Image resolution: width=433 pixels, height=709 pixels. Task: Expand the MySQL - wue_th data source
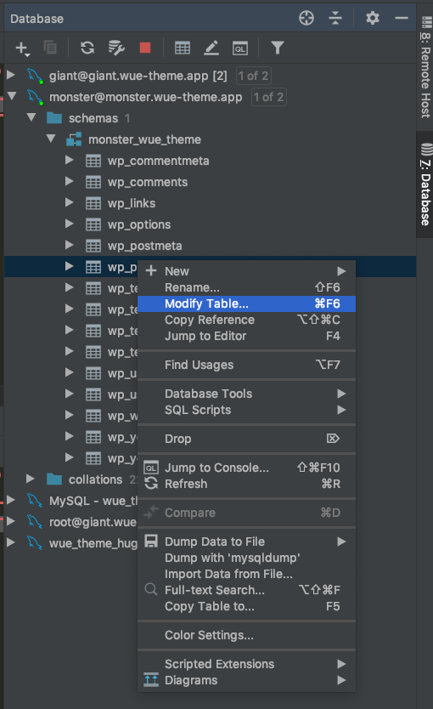coord(11,500)
